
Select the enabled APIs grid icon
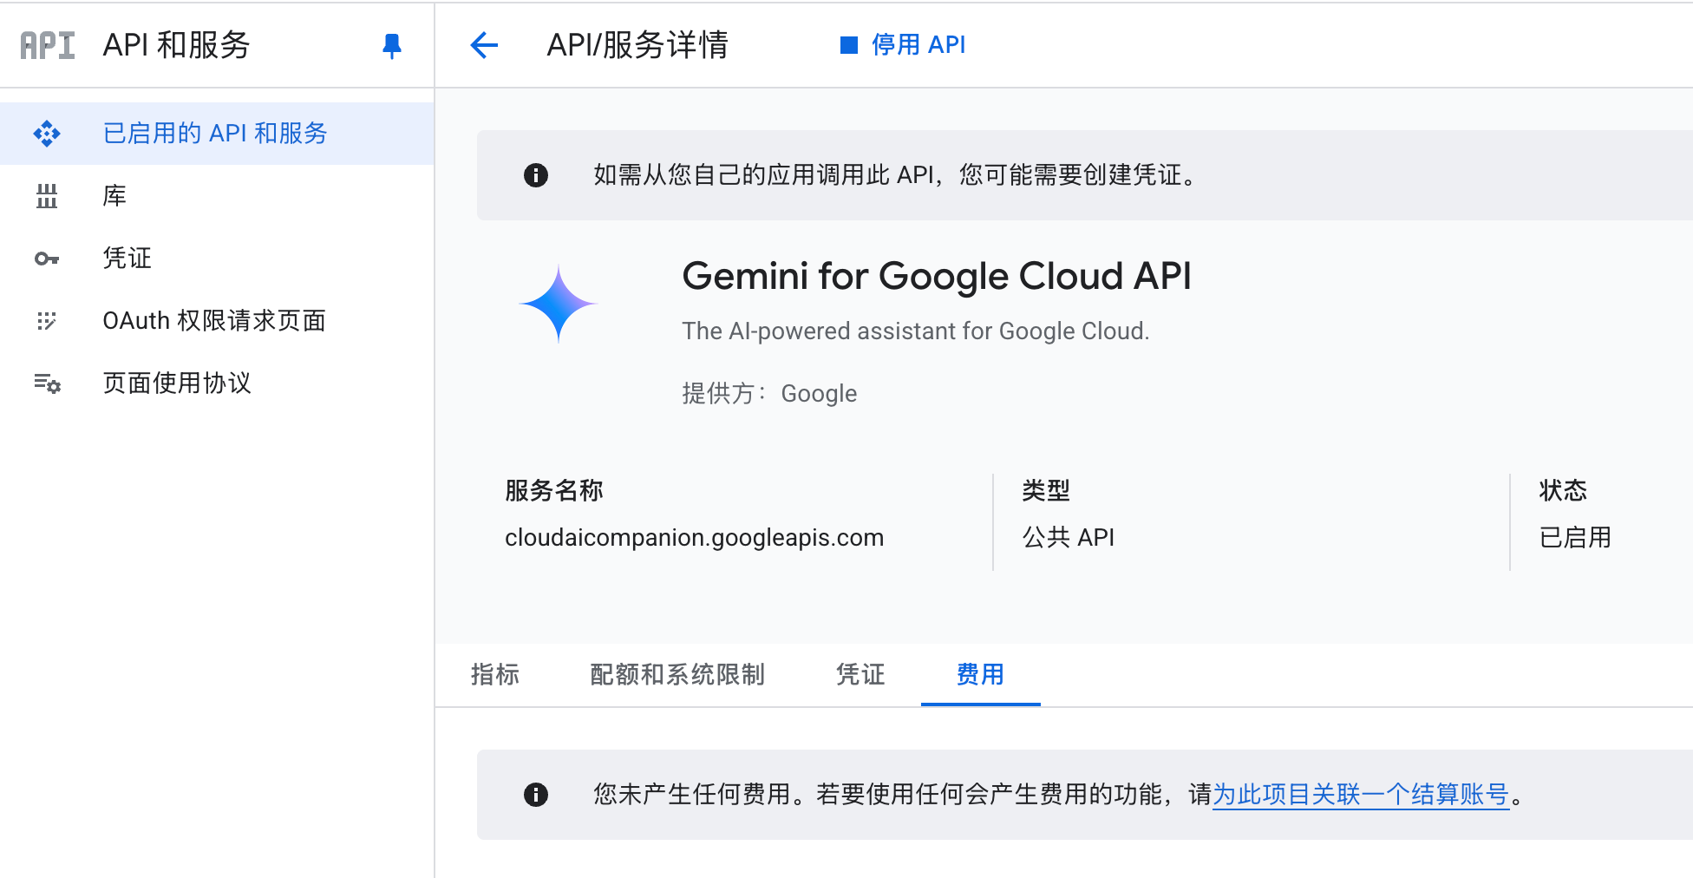coord(47,134)
